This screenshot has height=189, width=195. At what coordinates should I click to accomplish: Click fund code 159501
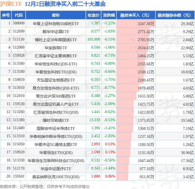point(19,176)
